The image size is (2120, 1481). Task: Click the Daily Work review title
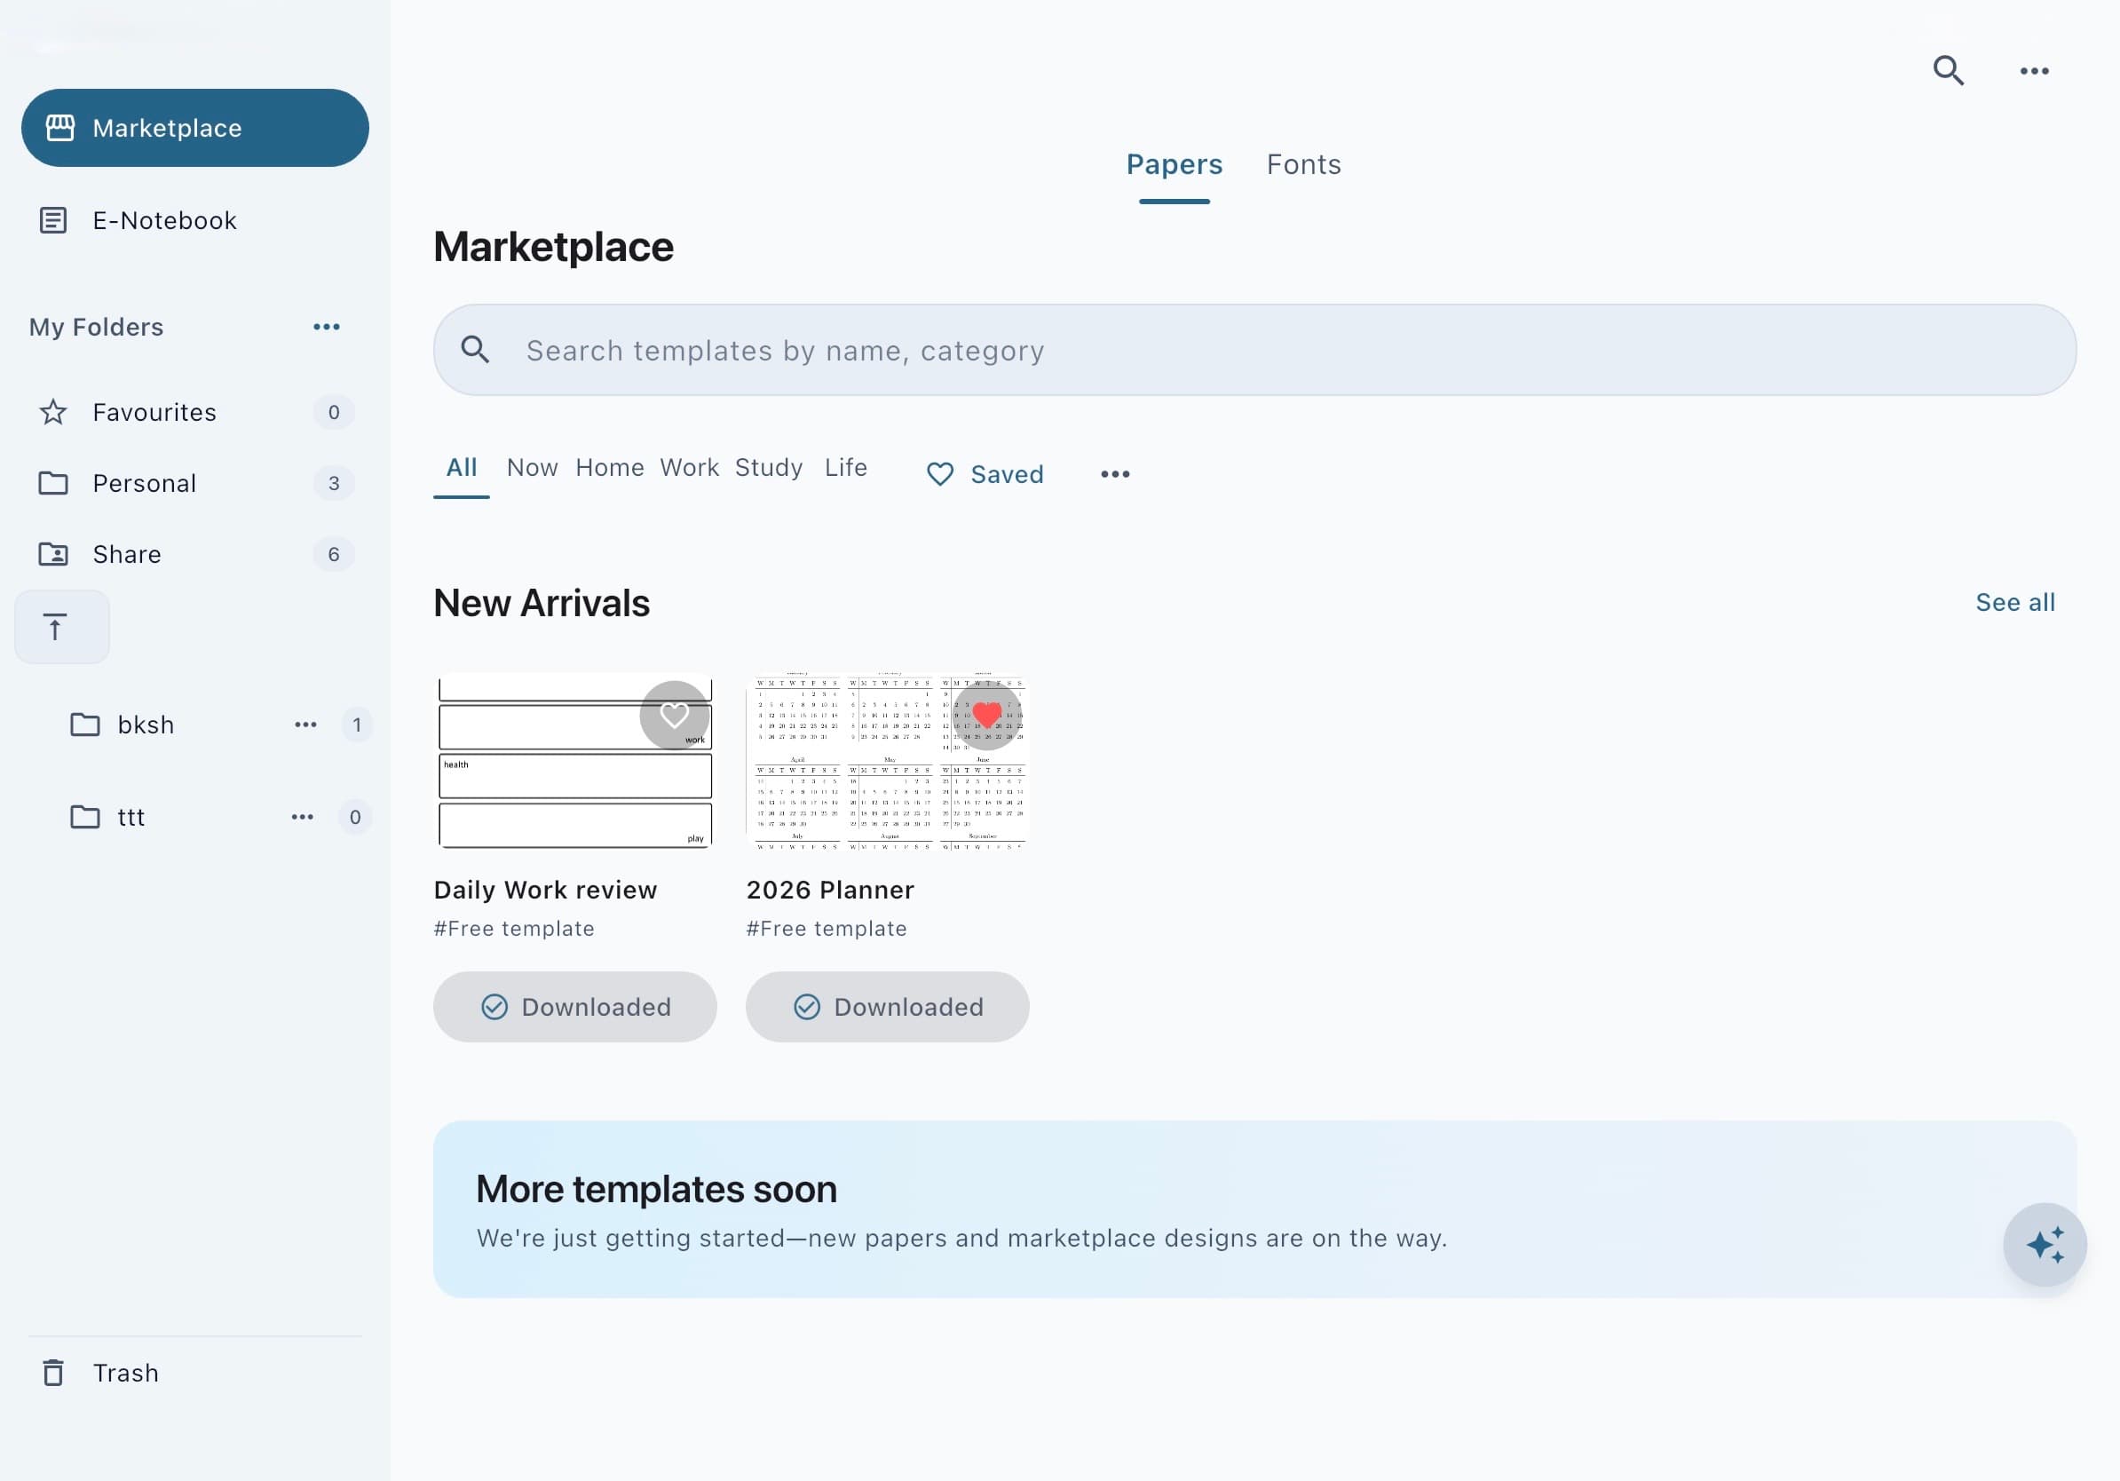click(x=545, y=890)
